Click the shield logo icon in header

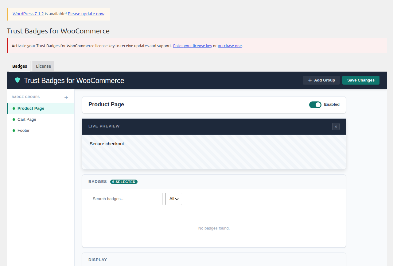(18, 80)
